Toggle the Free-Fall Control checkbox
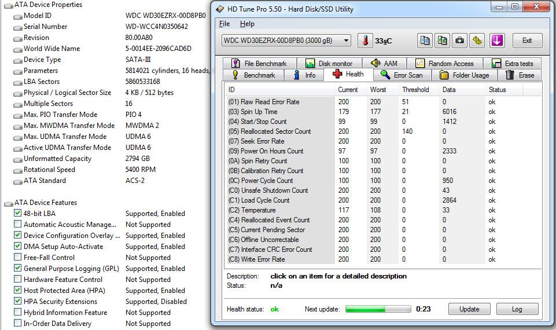The height and width of the screenshot is (330, 556). click(x=17, y=257)
